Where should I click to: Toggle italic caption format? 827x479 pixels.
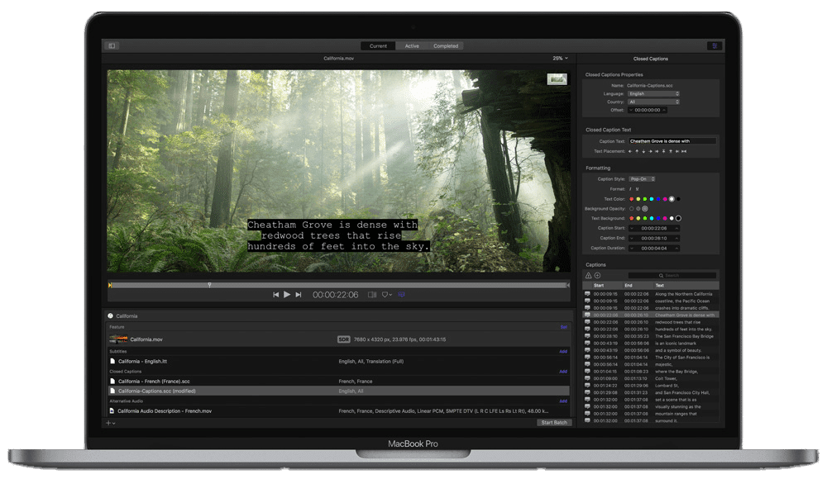630,188
